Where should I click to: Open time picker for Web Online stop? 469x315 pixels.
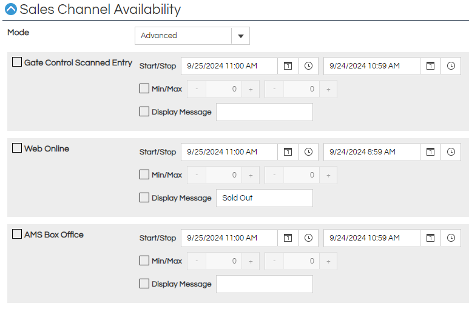tap(451, 152)
